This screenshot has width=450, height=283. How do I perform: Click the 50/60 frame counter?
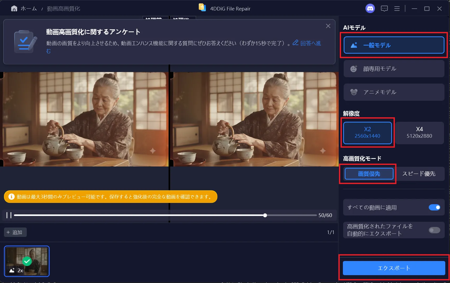click(325, 215)
